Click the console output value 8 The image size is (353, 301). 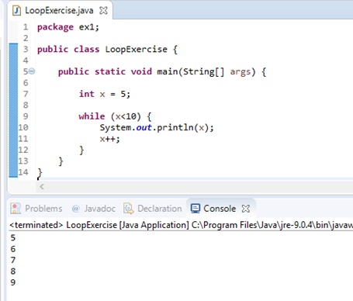13,271
